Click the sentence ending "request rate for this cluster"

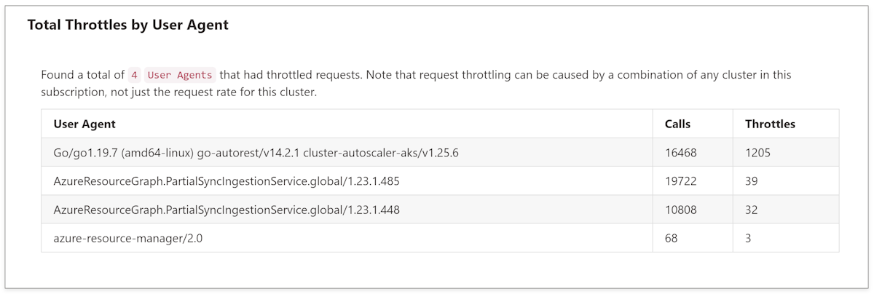178,93
